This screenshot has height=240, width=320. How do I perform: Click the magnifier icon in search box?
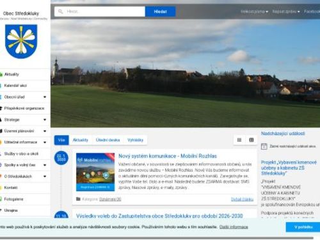pos(61,12)
